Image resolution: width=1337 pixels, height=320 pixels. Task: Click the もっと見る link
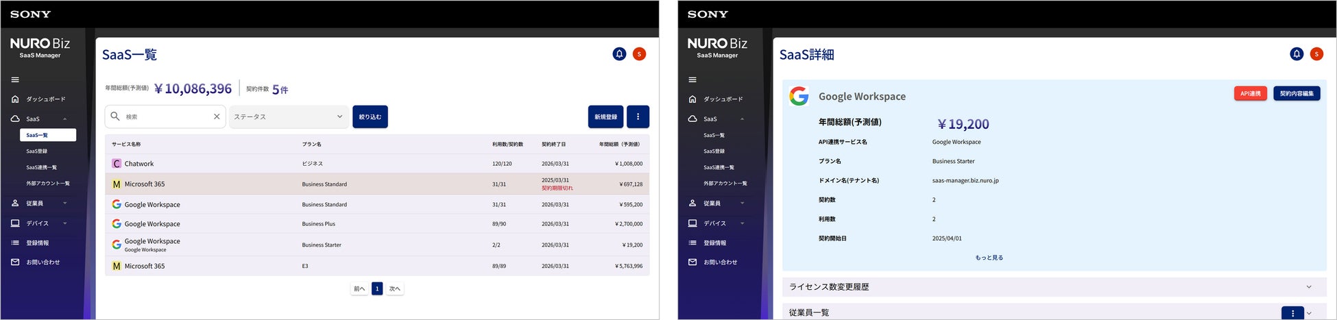989,258
